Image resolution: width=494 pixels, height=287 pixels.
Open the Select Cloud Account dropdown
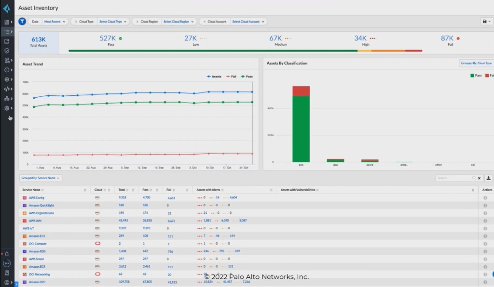click(x=248, y=22)
